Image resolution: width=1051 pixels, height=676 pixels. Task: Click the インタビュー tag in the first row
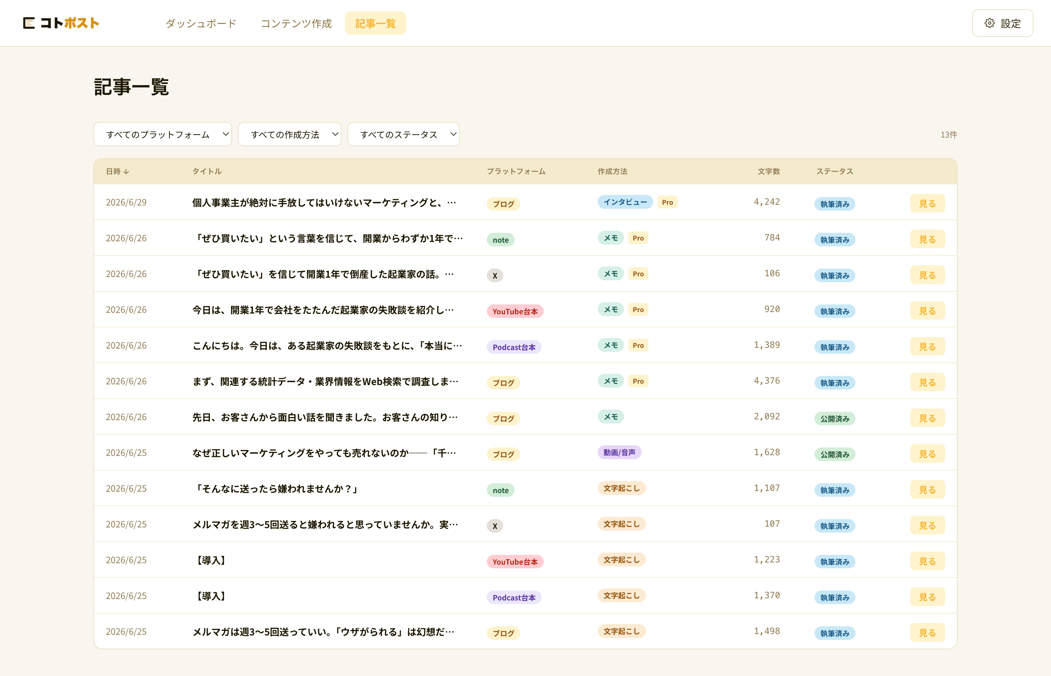625,202
